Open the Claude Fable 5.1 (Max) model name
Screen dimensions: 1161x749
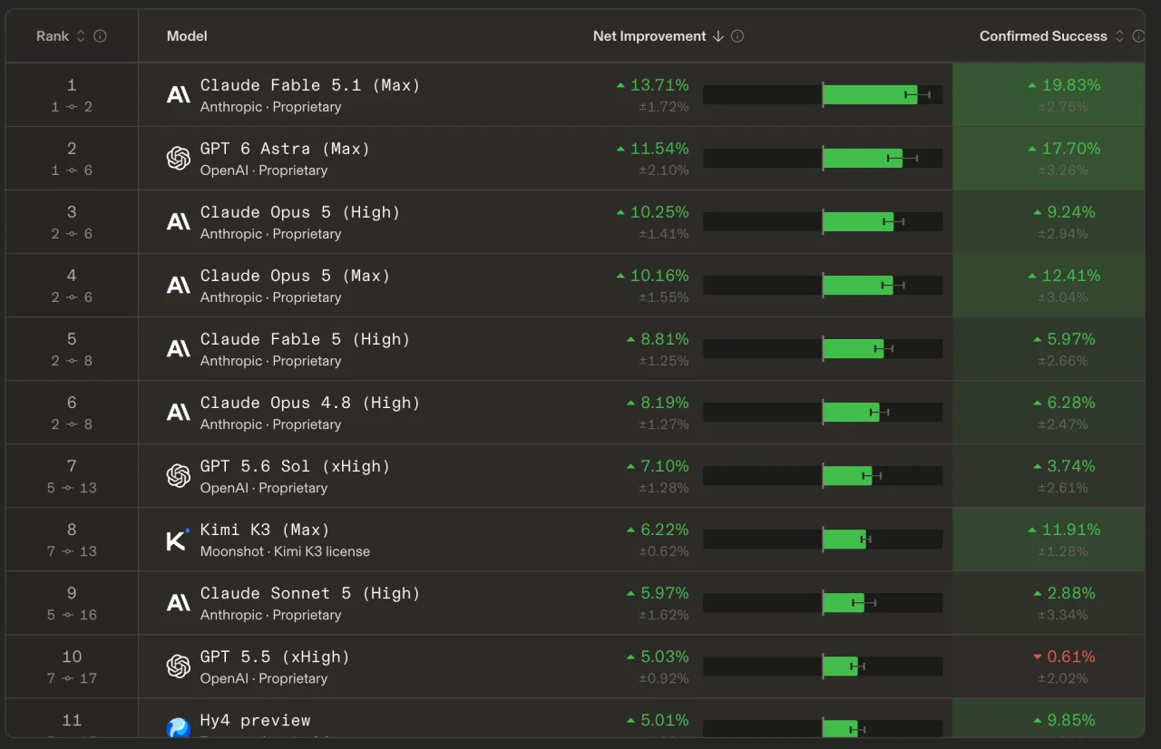[x=310, y=85]
